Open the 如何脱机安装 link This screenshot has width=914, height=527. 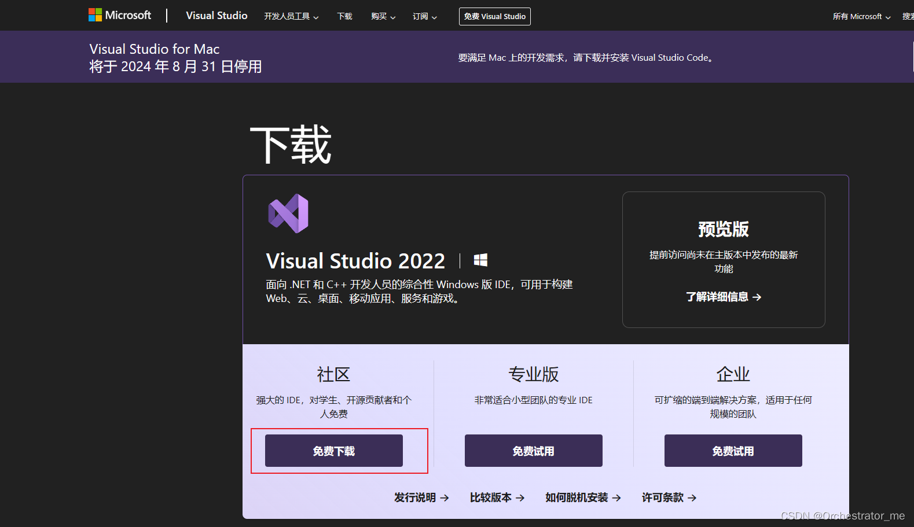[x=583, y=497]
